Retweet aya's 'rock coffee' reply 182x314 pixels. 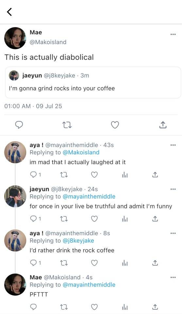64,263
